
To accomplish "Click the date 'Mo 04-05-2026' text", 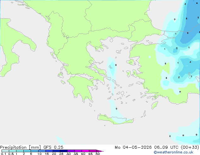I will point(133,147).
